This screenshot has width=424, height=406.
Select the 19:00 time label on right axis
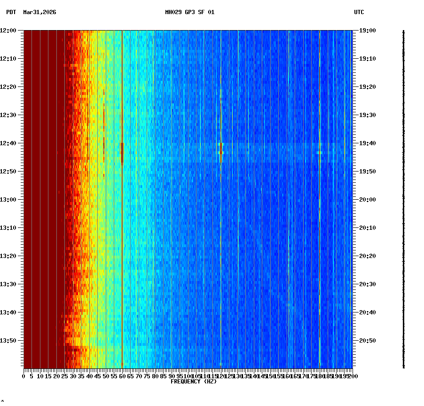368,30
